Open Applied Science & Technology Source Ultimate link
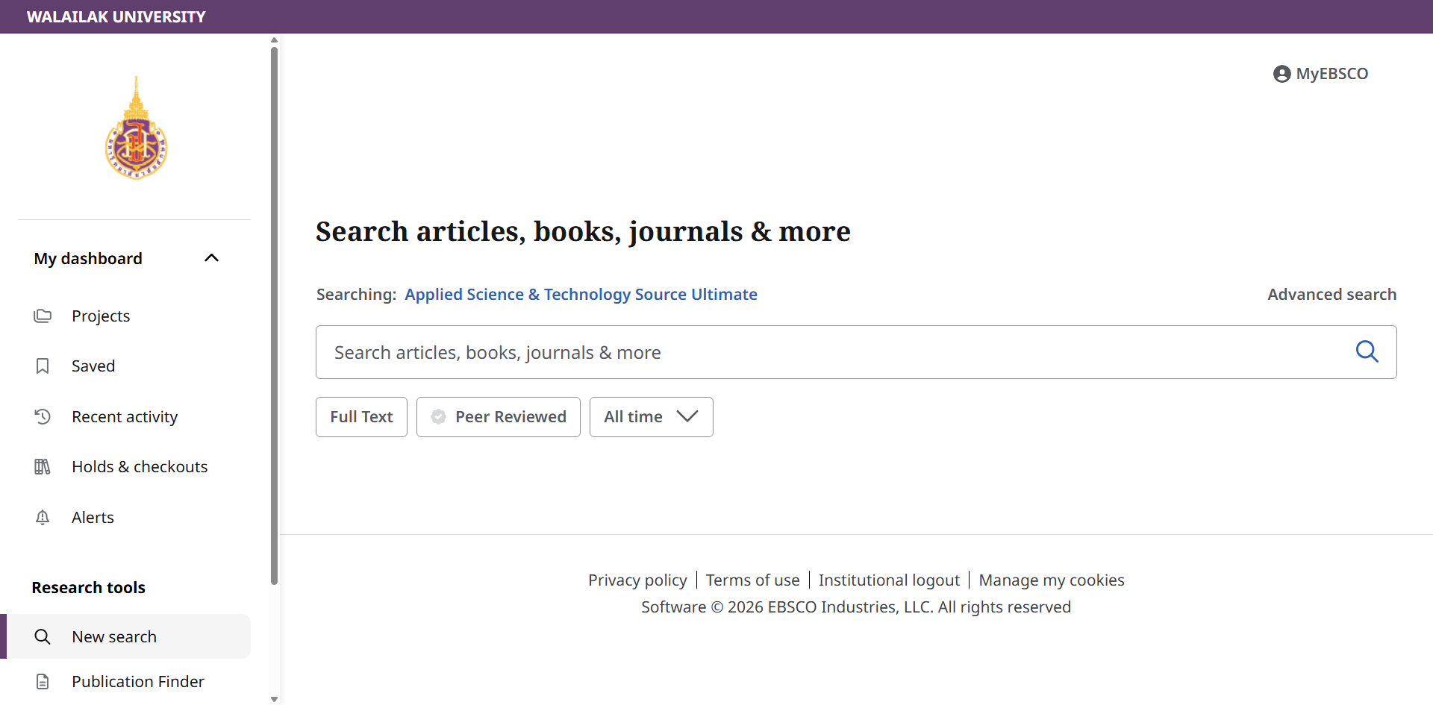The image size is (1433, 705). coord(581,295)
